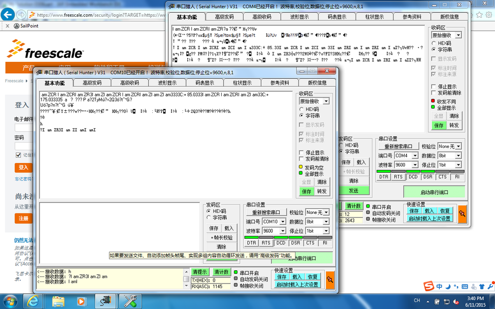Switch to 高级收码 tab in COM10 window
The image size is (495, 309).
129,83
